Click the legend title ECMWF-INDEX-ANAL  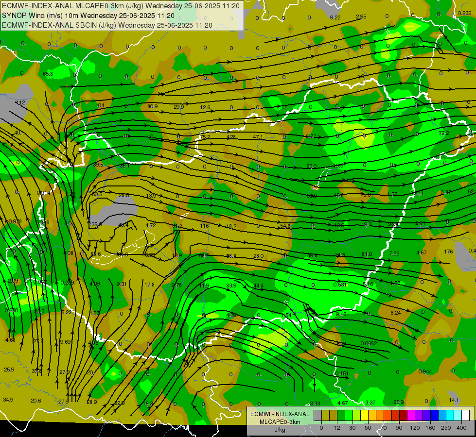[x=280, y=414]
